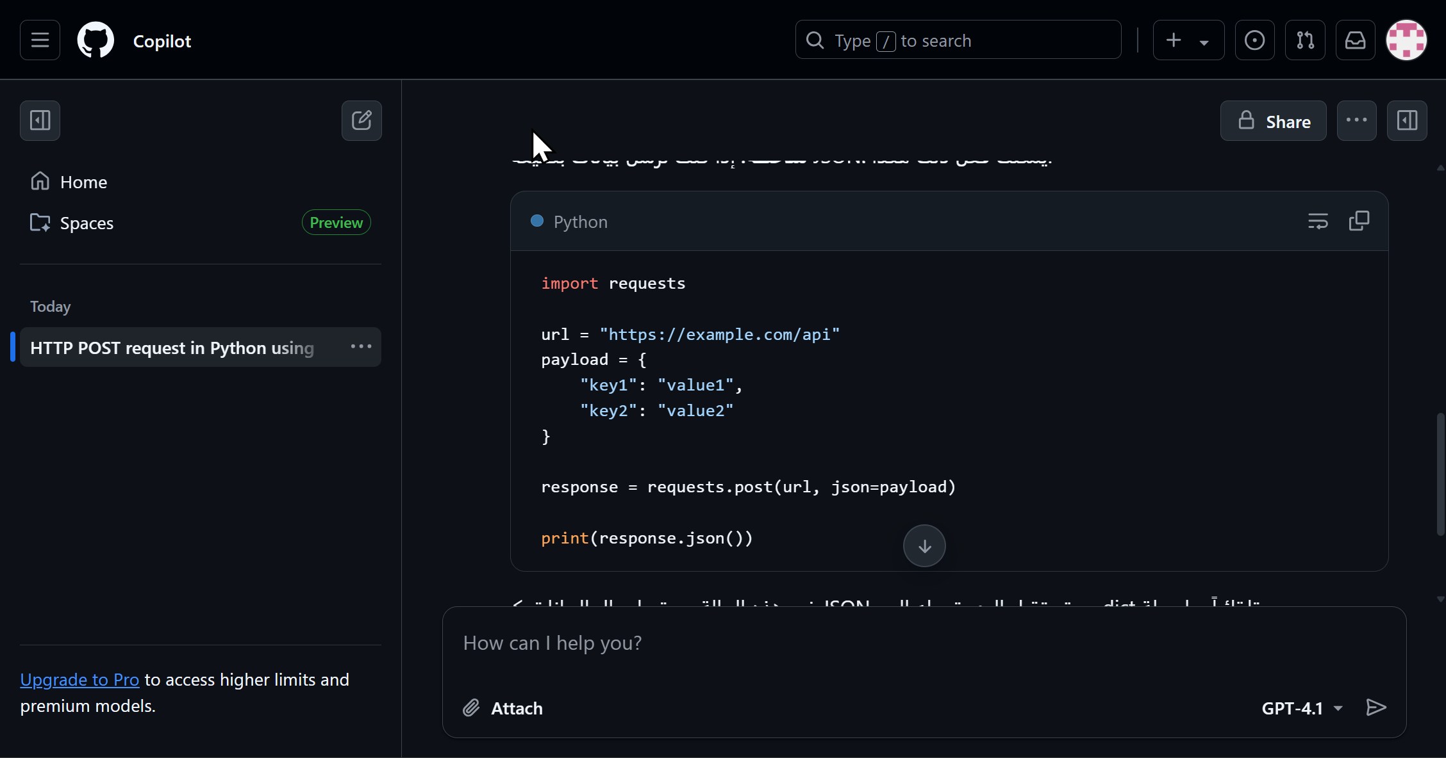This screenshot has width=1446, height=758.
Task: Click the scrollbar up arrow
Action: 1440,168
